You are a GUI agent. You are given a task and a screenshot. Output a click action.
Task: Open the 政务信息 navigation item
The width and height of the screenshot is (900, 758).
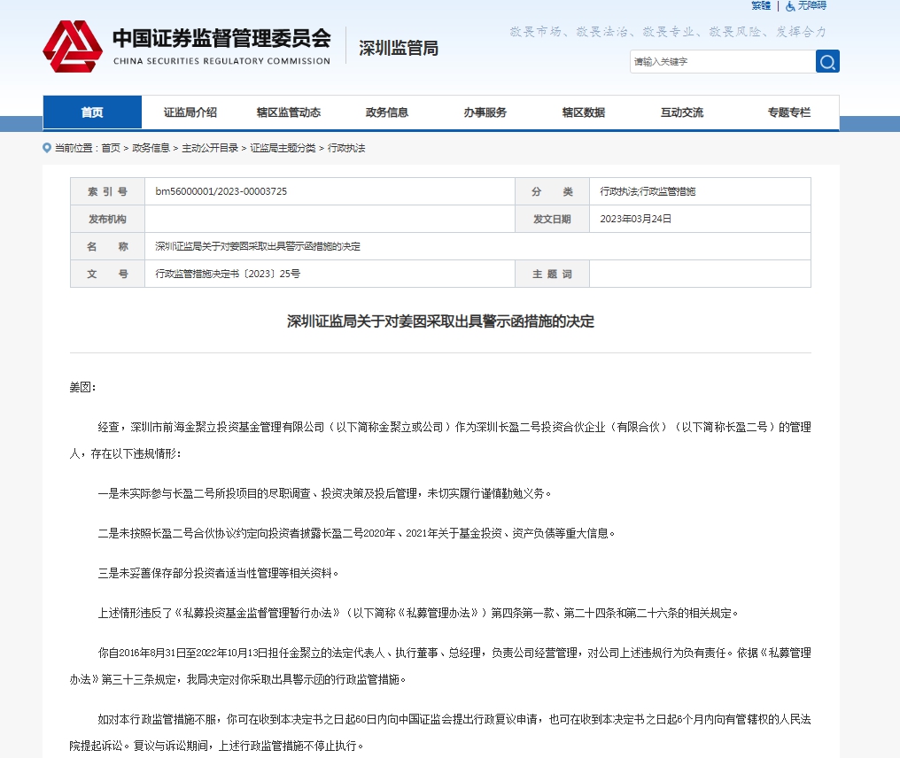(387, 112)
